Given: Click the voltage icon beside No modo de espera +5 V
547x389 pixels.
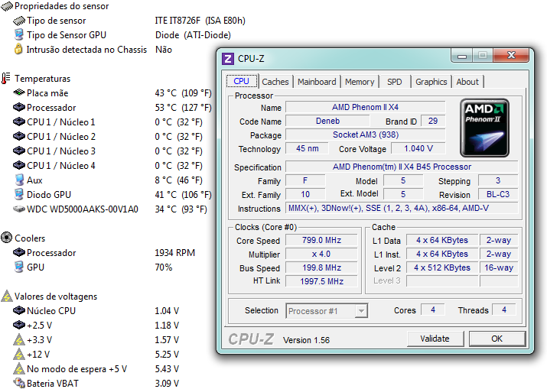Looking at the screenshot, I should (x=19, y=369).
